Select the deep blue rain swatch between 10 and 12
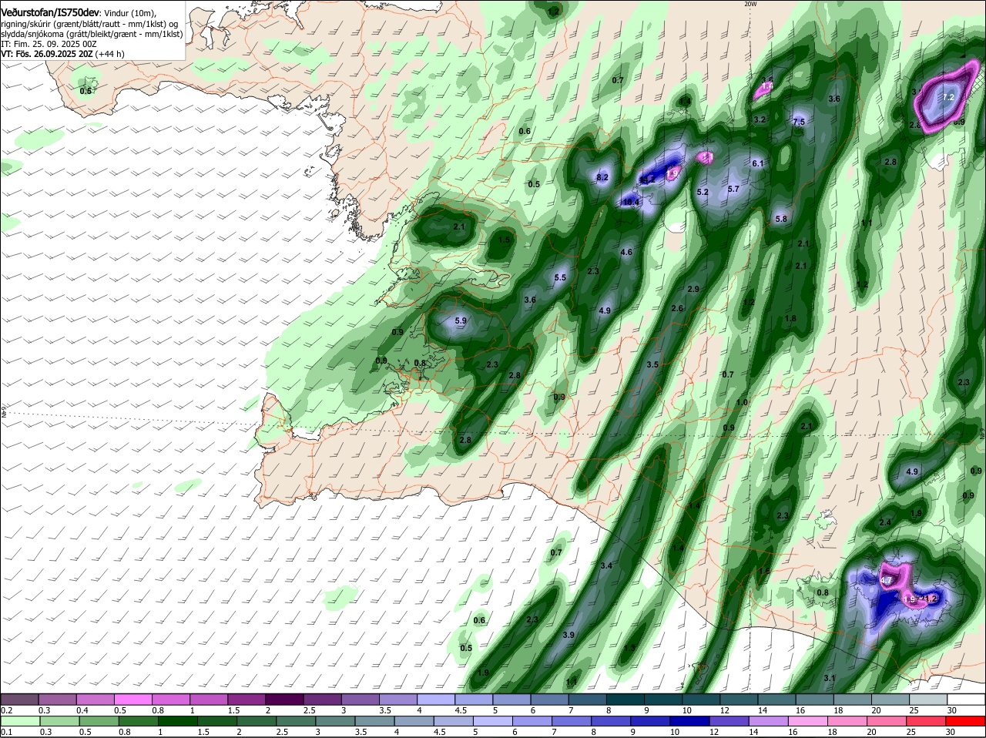 [692, 721]
